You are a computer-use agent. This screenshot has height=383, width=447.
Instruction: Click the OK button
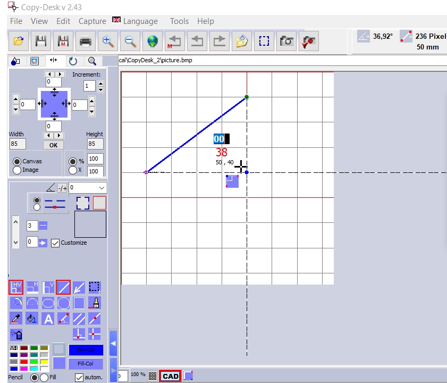(53, 145)
